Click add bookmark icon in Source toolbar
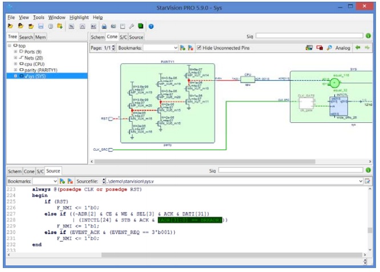The width and height of the screenshot is (380, 272). [x=62, y=181]
